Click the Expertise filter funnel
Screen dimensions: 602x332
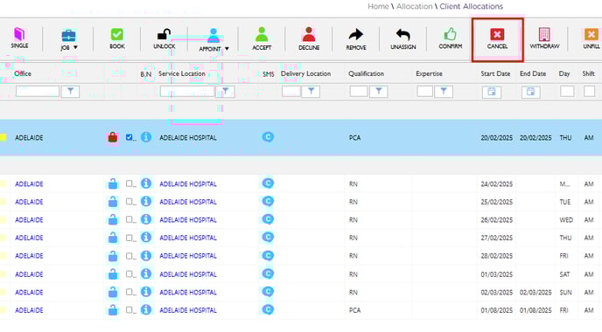pyautogui.click(x=444, y=91)
